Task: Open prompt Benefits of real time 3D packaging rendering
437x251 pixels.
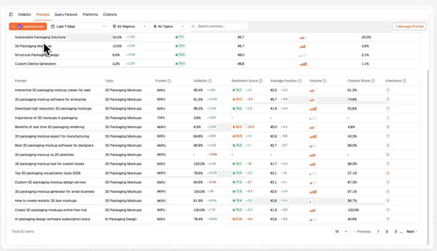Action: pyautogui.click(x=49, y=127)
